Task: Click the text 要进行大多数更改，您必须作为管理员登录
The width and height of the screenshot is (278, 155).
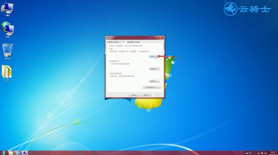Action: 126,46
